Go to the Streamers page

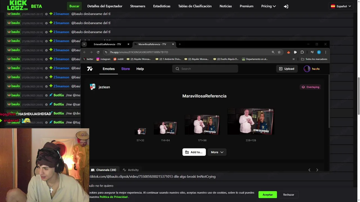click(x=138, y=6)
